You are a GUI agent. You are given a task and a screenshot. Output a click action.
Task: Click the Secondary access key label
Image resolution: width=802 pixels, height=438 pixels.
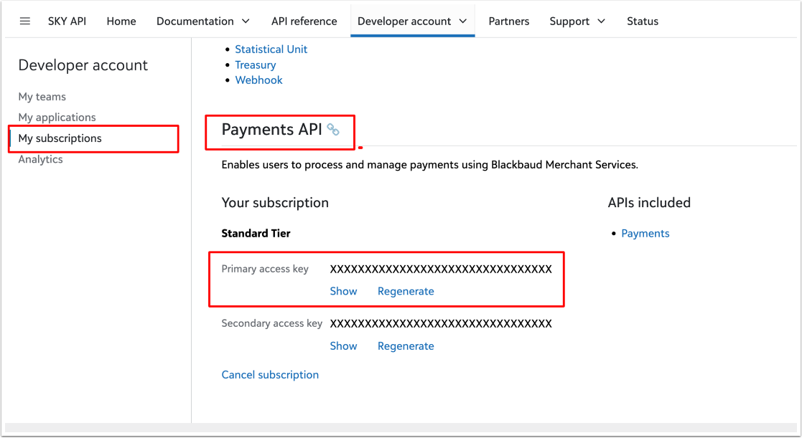coord(271,323)
